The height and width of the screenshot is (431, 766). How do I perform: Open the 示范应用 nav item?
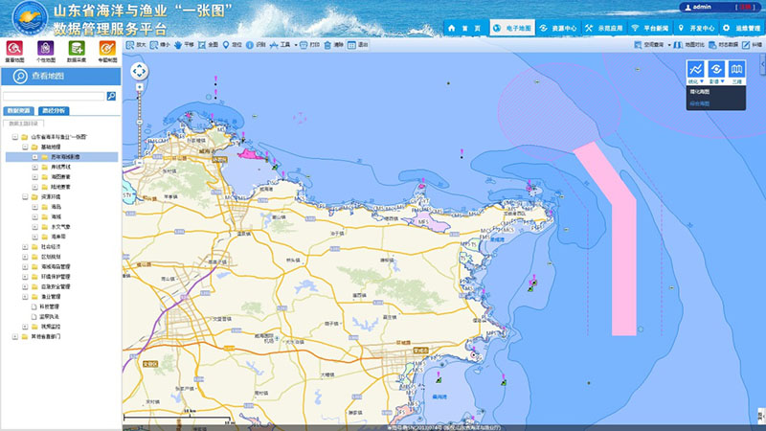click(x=604, y=29)
